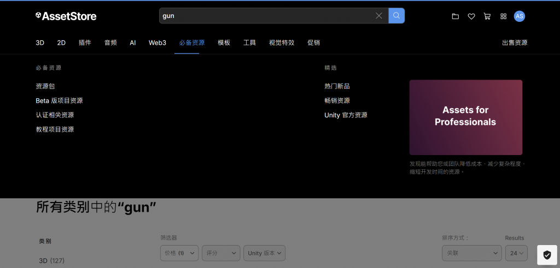Viewport: 560px width, 268px height.
Task: Click the AssetStore logo
Action: coord(66,16)
